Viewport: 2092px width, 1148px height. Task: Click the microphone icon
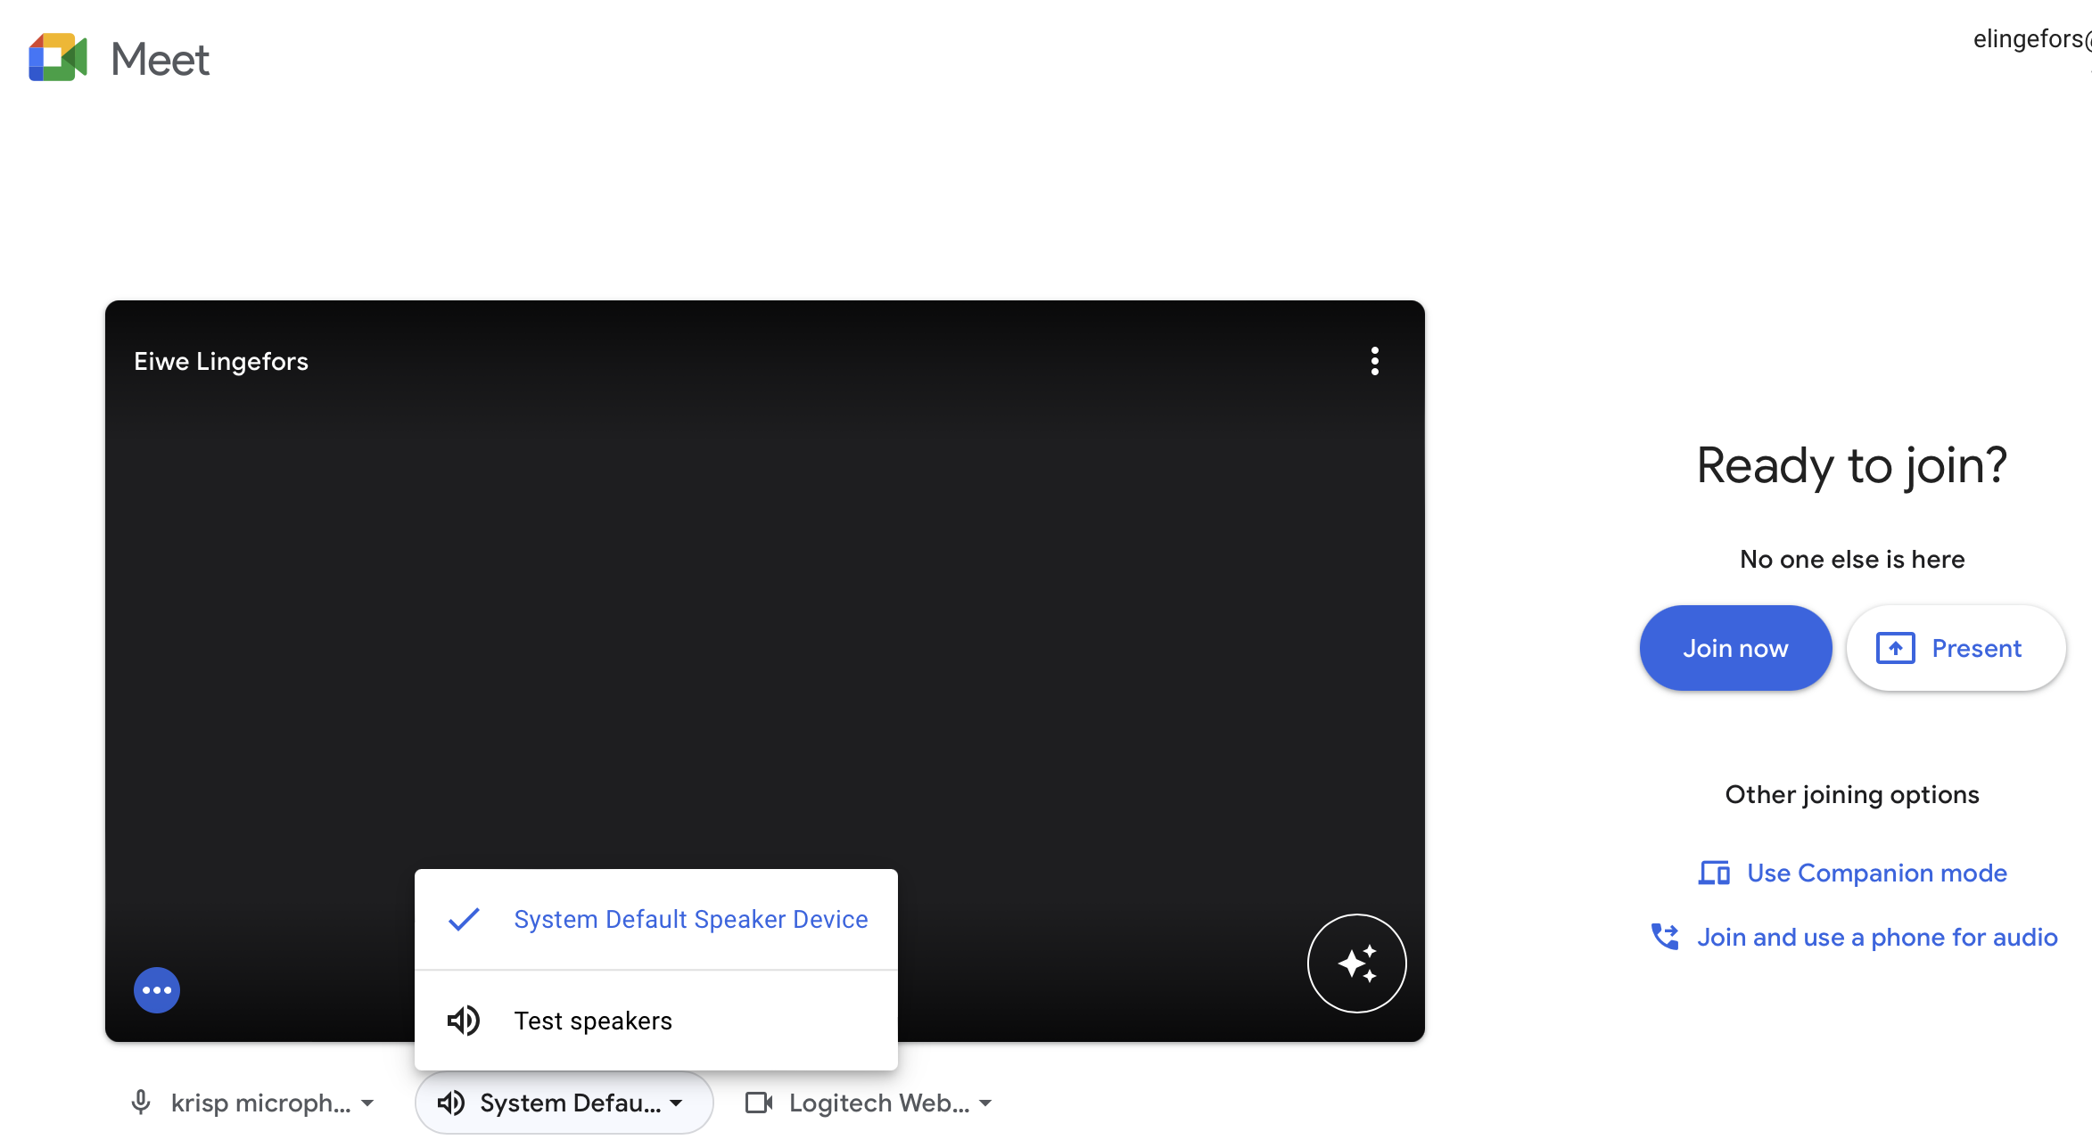(x=140, y=1103)
